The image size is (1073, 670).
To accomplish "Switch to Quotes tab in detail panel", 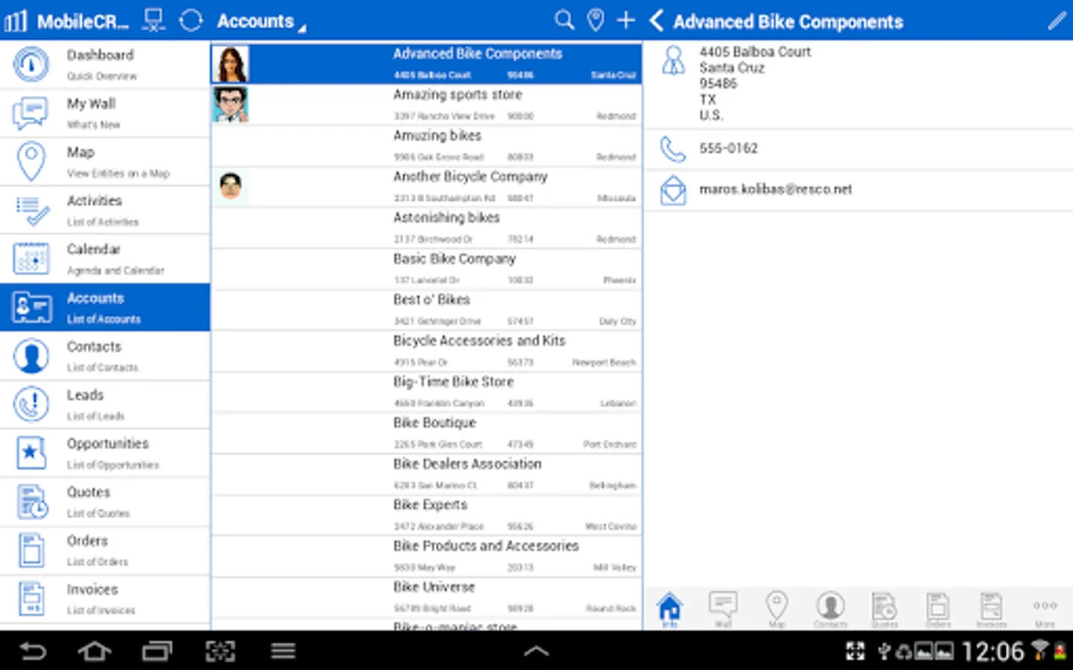I will click(884, 610).
